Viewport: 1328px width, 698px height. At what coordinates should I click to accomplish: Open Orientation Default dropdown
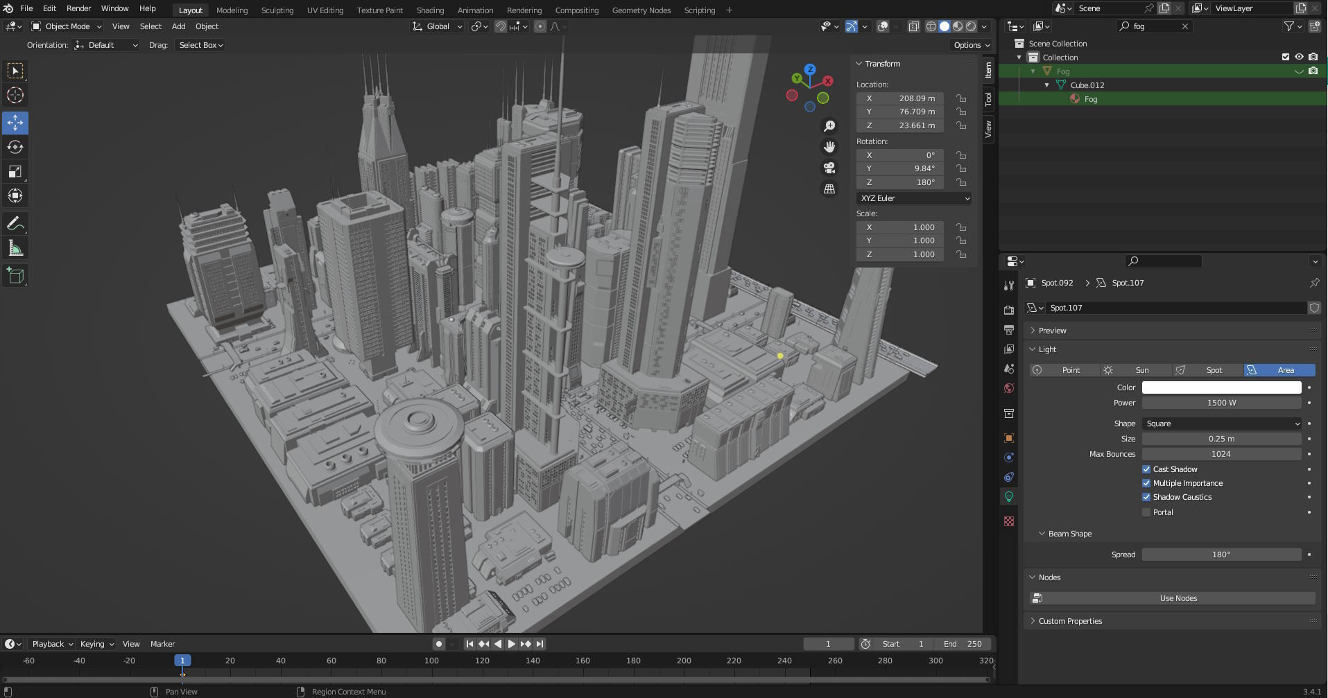[106, 45]
